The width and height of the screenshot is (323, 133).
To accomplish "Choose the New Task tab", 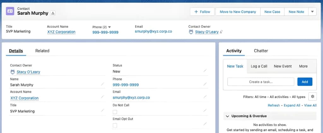I will 235,66.
